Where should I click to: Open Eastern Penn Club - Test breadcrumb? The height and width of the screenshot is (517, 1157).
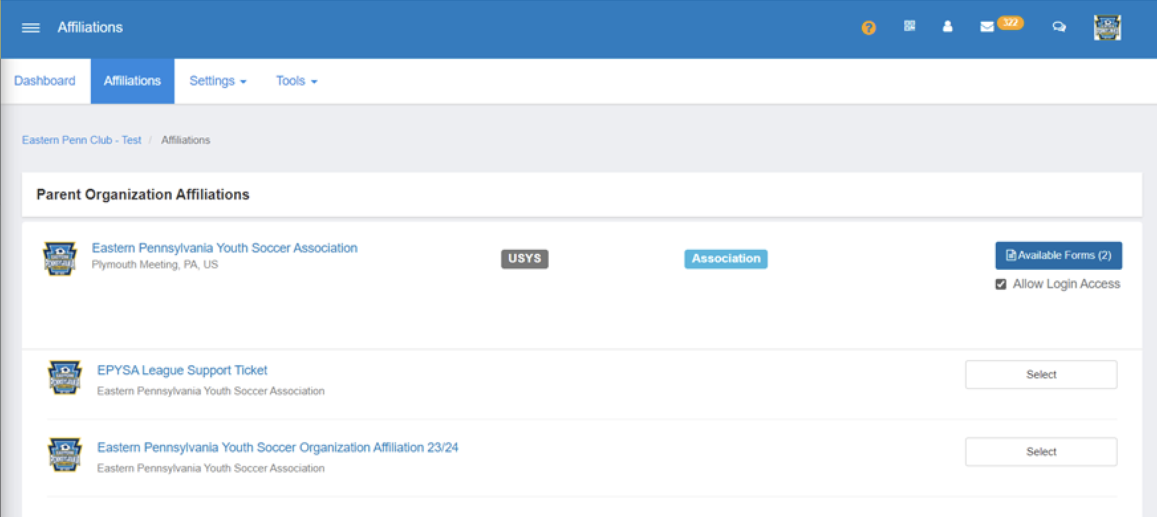[x=82, y=140]
